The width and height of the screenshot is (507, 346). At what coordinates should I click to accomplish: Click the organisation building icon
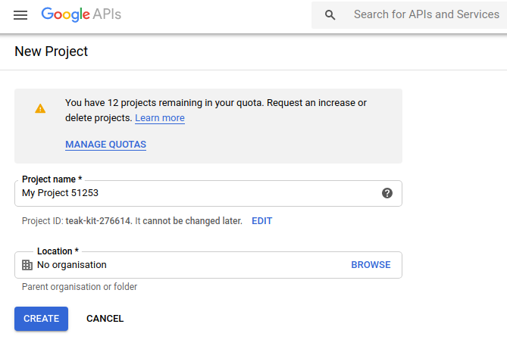[x=27, y=265]
